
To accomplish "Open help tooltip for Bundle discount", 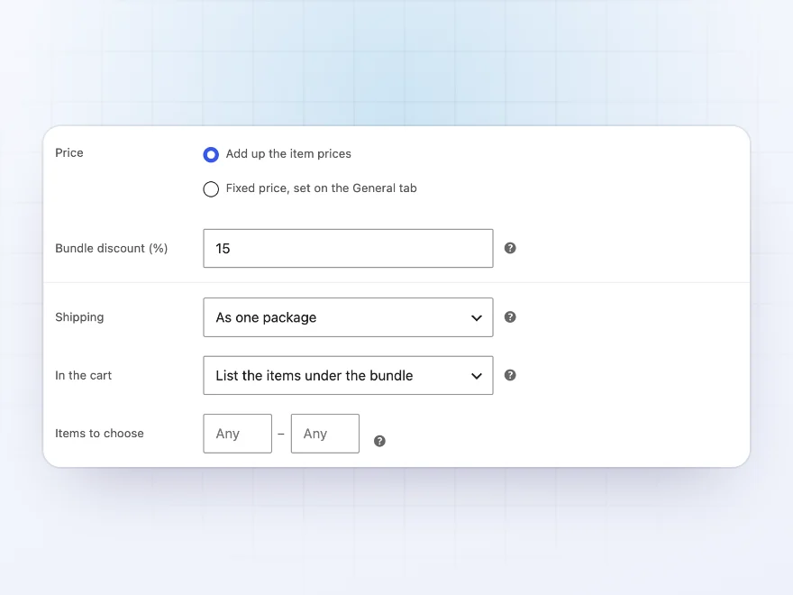I will [510, 248].
